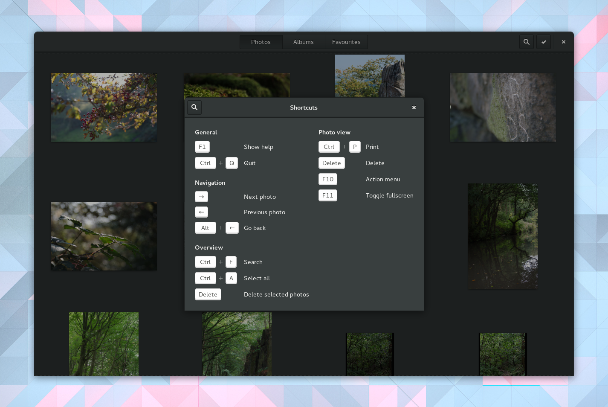The width and height of the screenshot is (608, 407).
Task: Click the left arrow key for Previous photo
Action: [x=201, y=212]
